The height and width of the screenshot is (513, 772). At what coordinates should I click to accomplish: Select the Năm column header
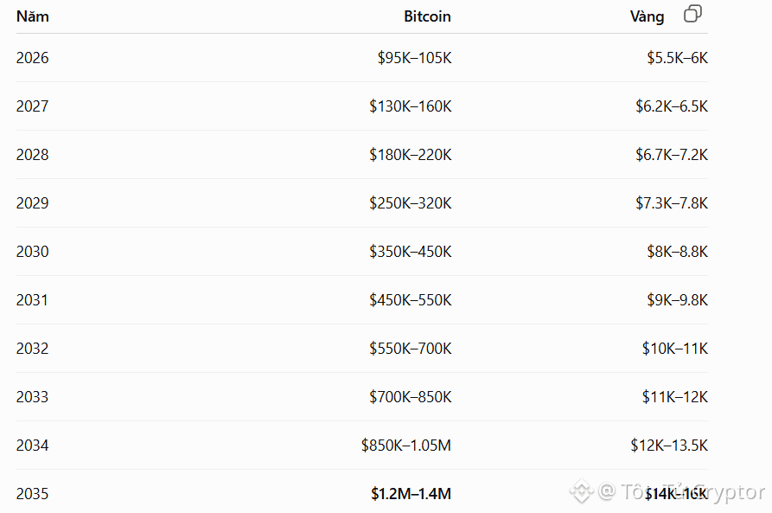(x=33, y=16)
